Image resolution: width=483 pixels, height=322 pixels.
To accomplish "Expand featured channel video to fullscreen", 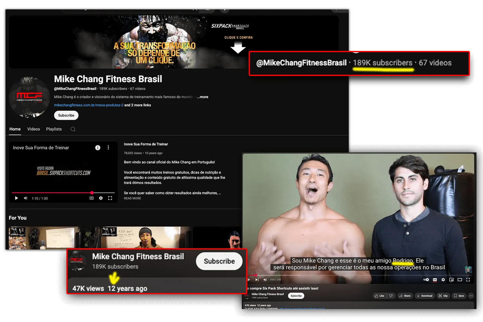I will click(110, 198).
